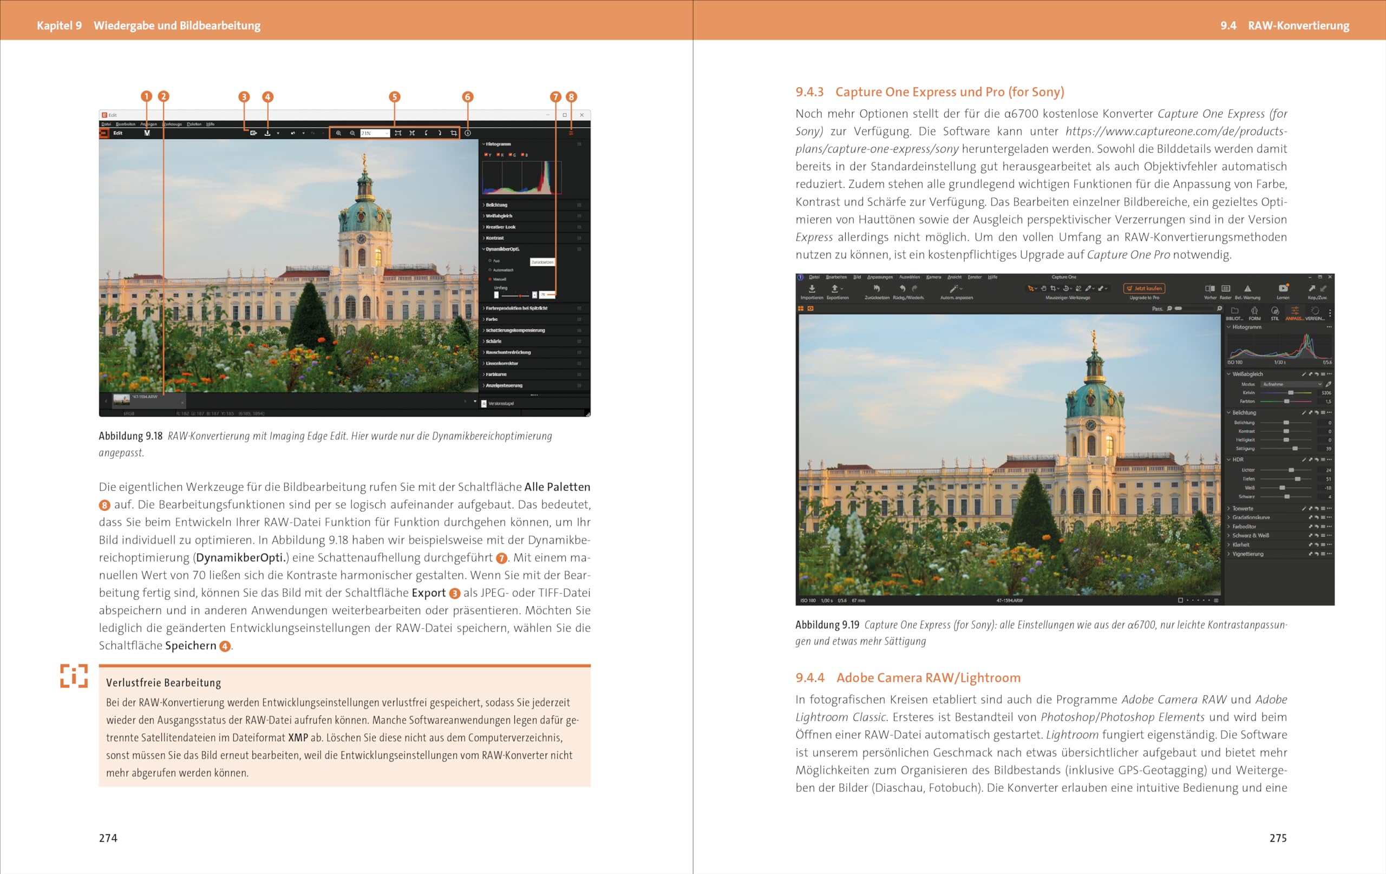The height and width of the screenshot is (874, 1386).
Task: Switch to the STIL tool tab
Action: (x=1275, y=313)
